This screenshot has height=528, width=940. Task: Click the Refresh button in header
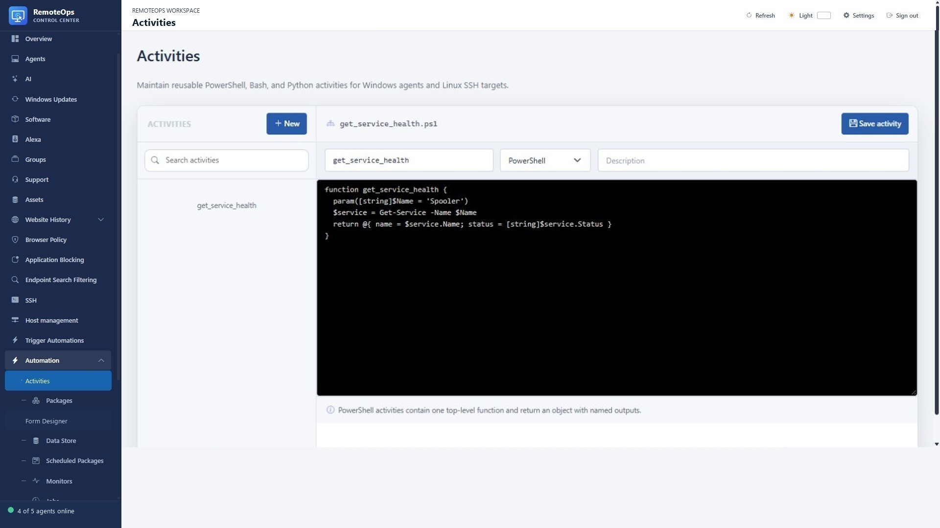[x=760, y=16]
